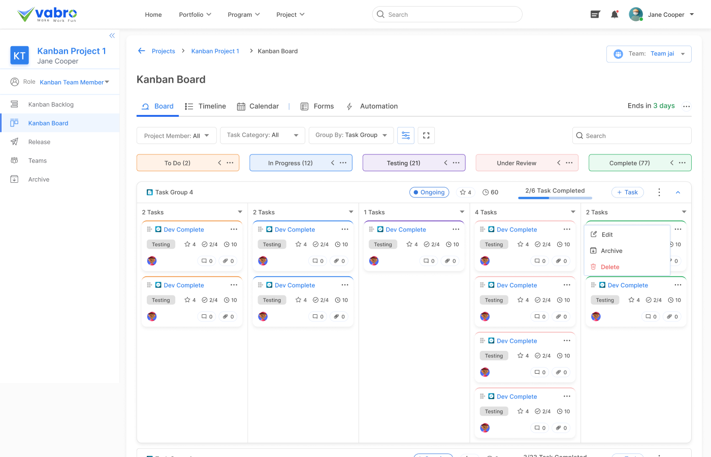Viewport: 711px width, 457px height.
Task: Open Kanban Project 1 breadcrumb link
Action: pyautogui.click(x=215, y=51)
